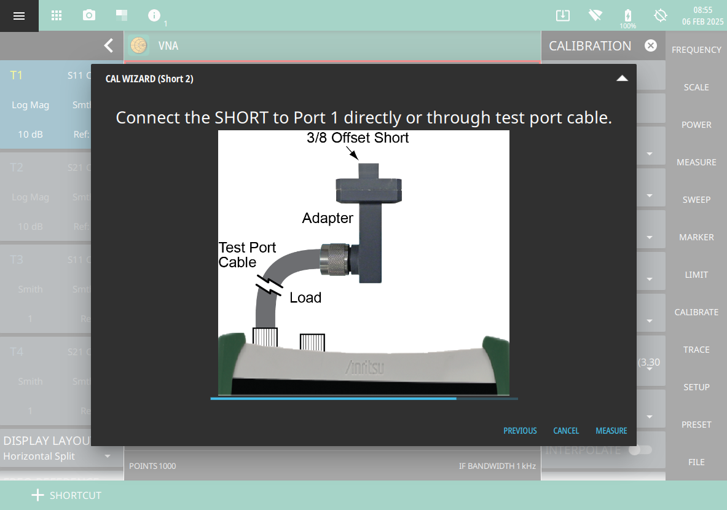This screenshot has width=727, height=510.
Task: Click the download-to-tray icon in top bar
Action: (562, 16)
